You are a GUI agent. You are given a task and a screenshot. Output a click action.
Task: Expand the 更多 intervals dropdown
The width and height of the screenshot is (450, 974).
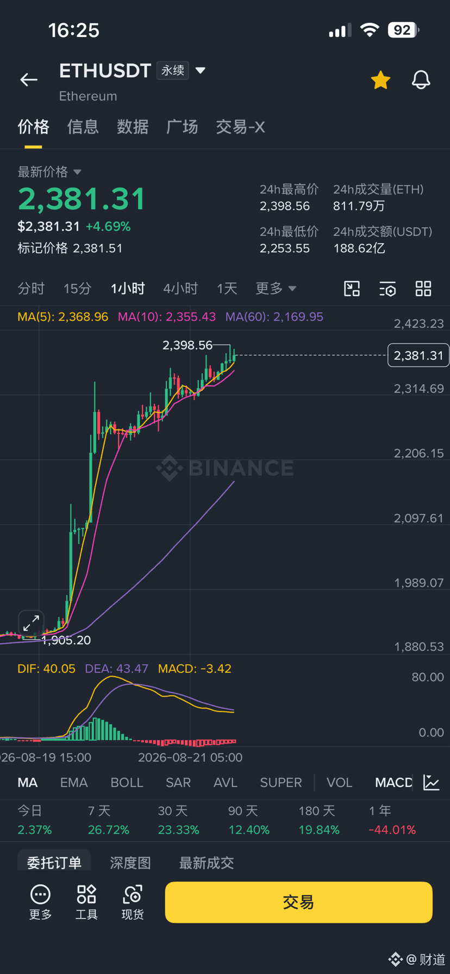pos(276,289)
